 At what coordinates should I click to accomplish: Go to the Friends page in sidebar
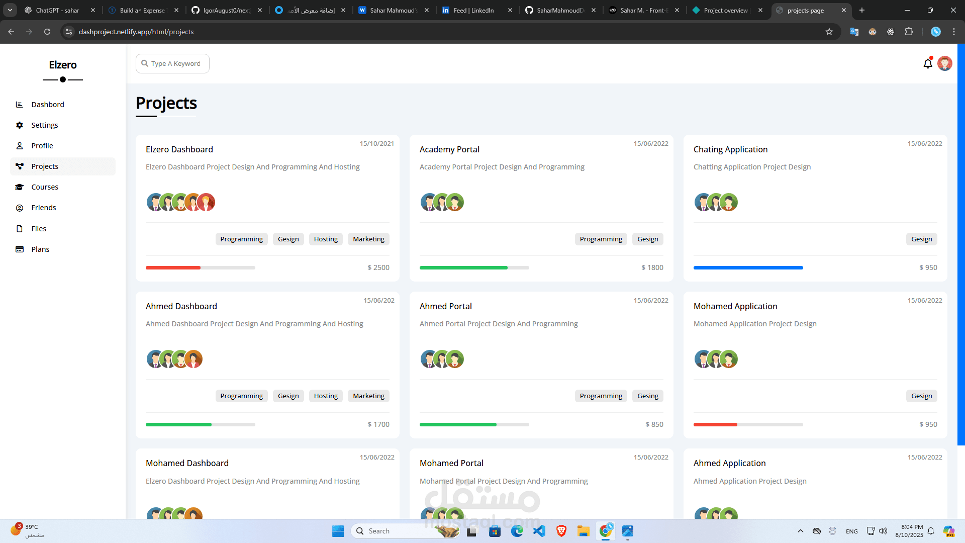pos(44,208)
